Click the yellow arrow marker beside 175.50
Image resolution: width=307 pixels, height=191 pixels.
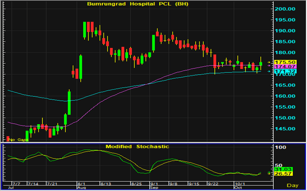[268, 62]
